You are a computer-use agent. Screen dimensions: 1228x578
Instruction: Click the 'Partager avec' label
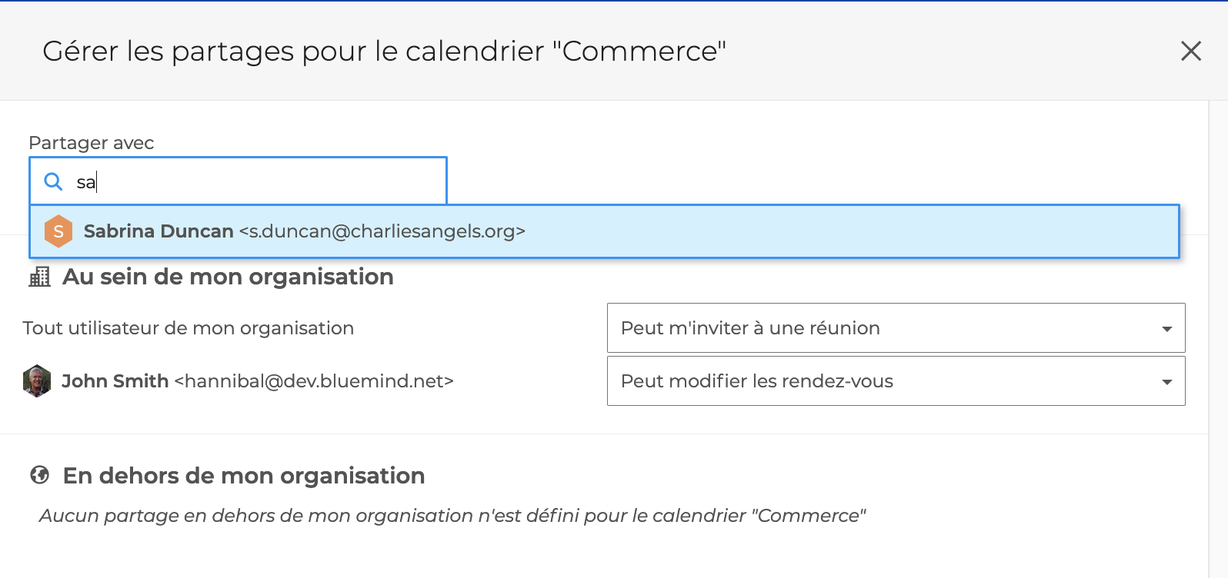tap(92, 143)
